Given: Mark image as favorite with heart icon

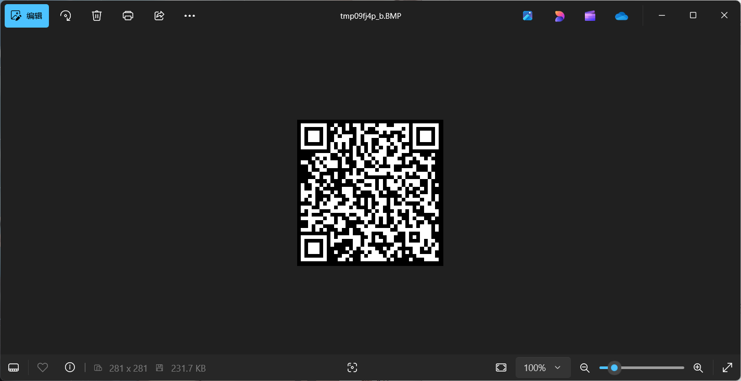Looking at the screenshot, I should pyautogui.click(x=43, y=367).
